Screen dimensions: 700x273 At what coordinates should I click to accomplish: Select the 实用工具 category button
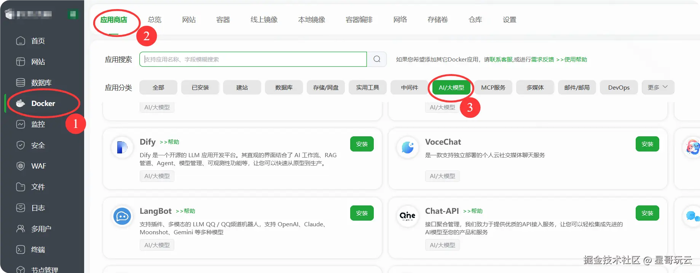(x=368, y=87)
